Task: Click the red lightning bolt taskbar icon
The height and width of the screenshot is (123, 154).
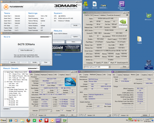Action: [x=46, y=120]
